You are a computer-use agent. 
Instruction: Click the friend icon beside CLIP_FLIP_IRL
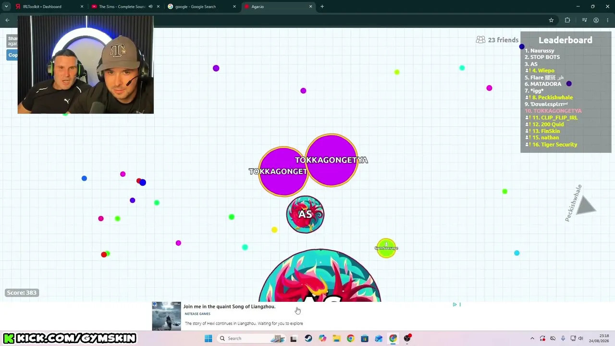tap(528, 118)
